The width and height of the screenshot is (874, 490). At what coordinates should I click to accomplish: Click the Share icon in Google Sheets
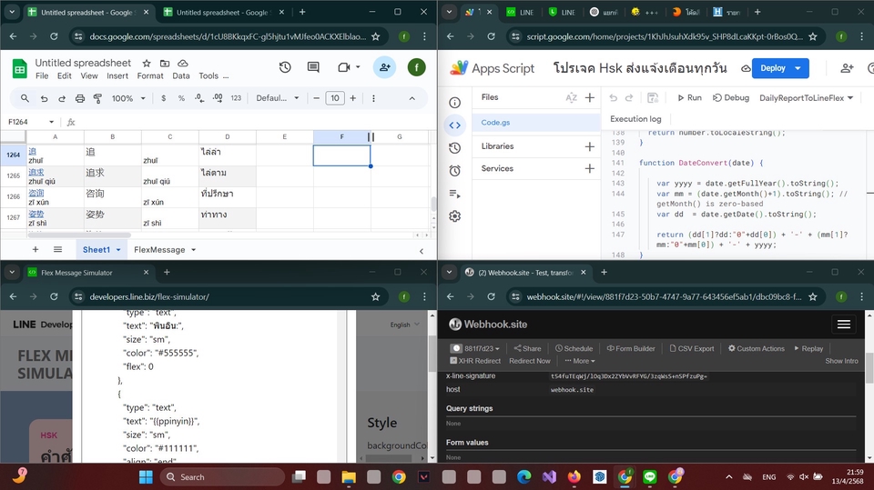[384, 67]
